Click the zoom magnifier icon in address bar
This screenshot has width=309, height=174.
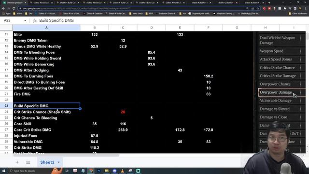[247, 9]
